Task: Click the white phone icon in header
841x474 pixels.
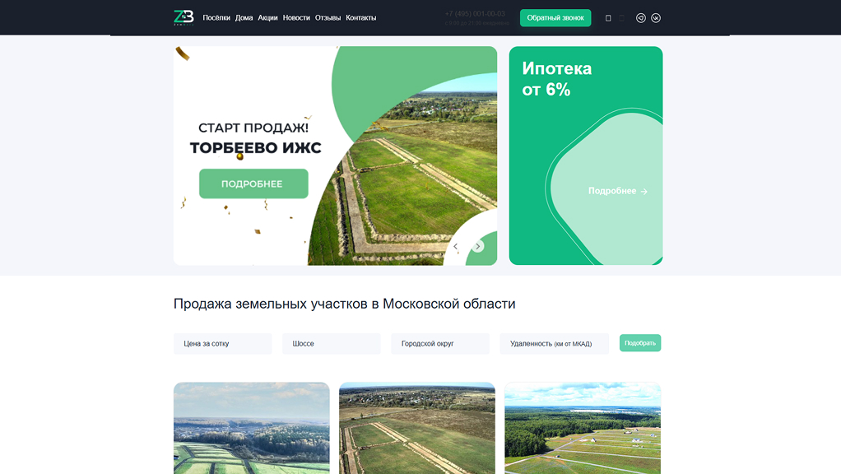Action: 607,18
